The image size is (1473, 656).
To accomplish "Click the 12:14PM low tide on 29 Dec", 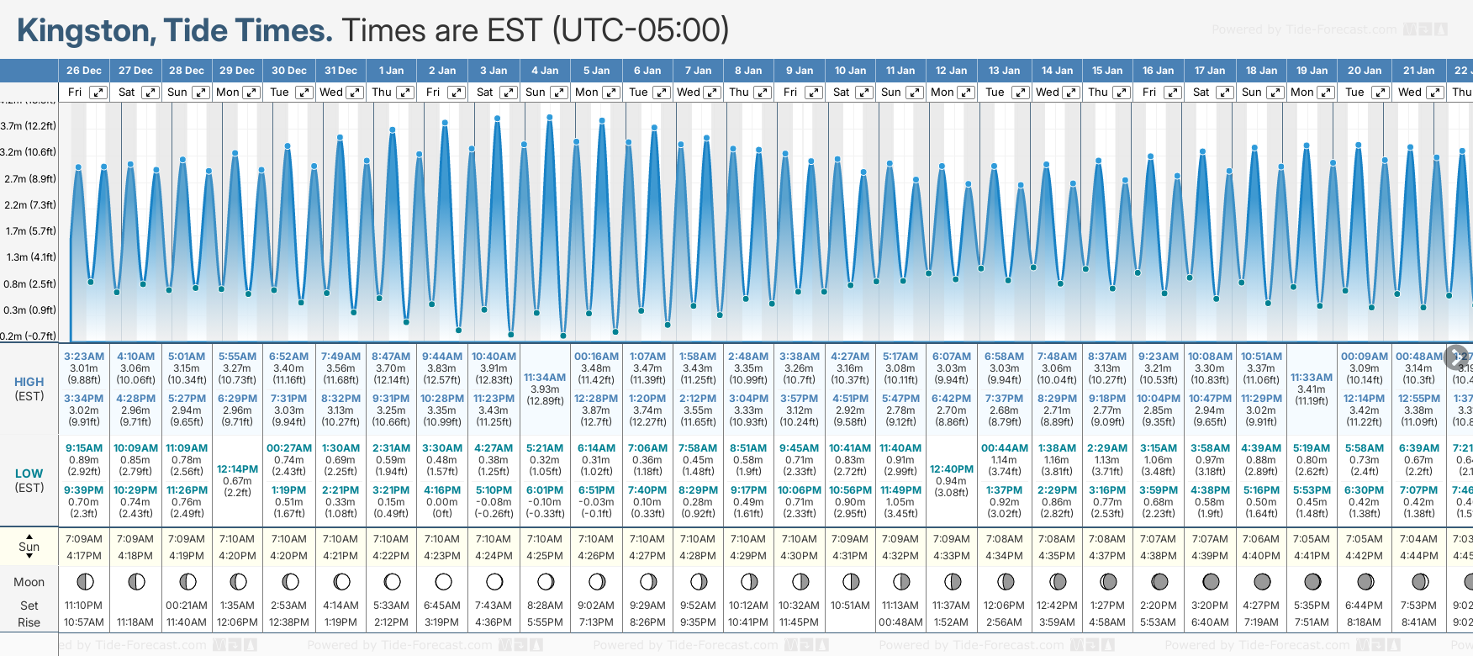I will point(237,469).
